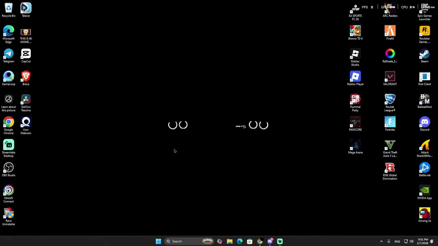
Task: Select the Pummel Party desktop icon
Action: pos(355,103)
